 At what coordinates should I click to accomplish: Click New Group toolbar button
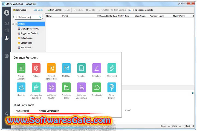click(20, 10)
